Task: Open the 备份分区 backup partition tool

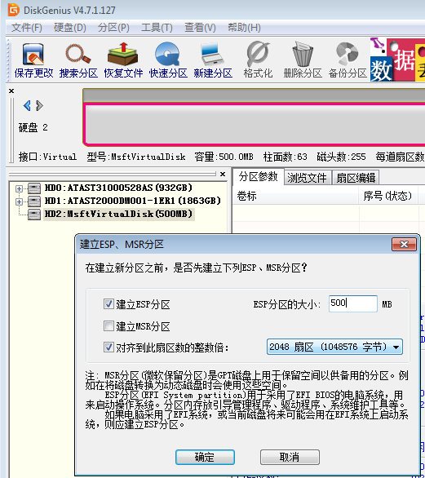Action: 348,60
